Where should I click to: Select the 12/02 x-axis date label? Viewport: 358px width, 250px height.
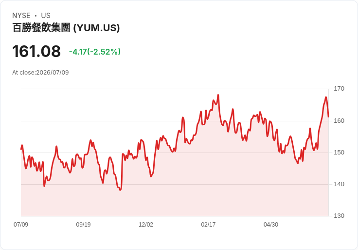(146, 225)
